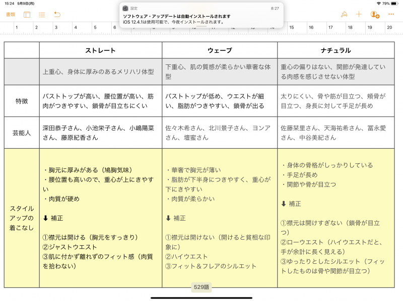
Task: Select the 特徴 row label cell
Action: 22,101
